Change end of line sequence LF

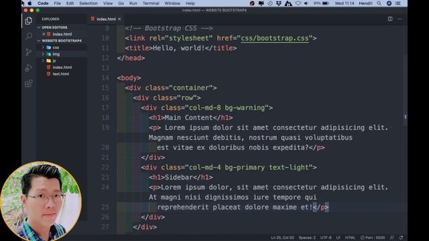pos(338,238)
